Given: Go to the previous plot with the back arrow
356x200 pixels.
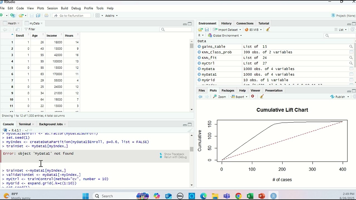Looking at the screenshot, I should tap(200, 97).
